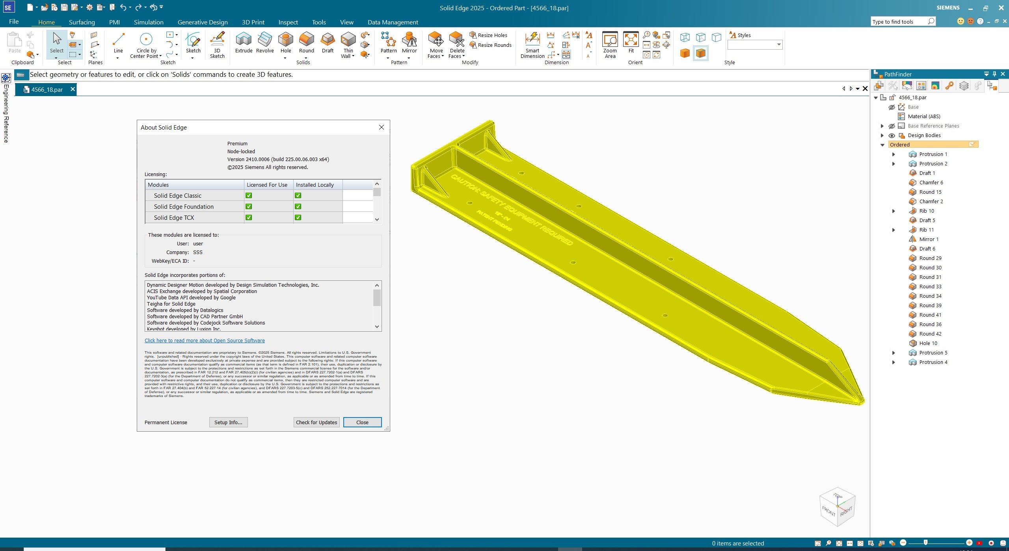Image resolution: width=1009 pixels, height=551 pixels.
Task: Click Fit to fit the view
Action: 631,44
